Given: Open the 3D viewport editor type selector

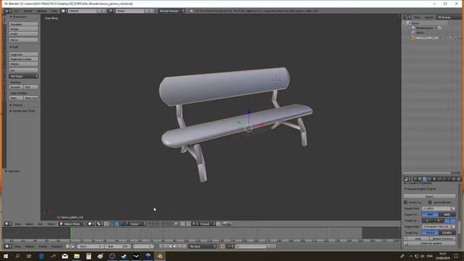Looking at the screenshot, I should pos(8,224).
